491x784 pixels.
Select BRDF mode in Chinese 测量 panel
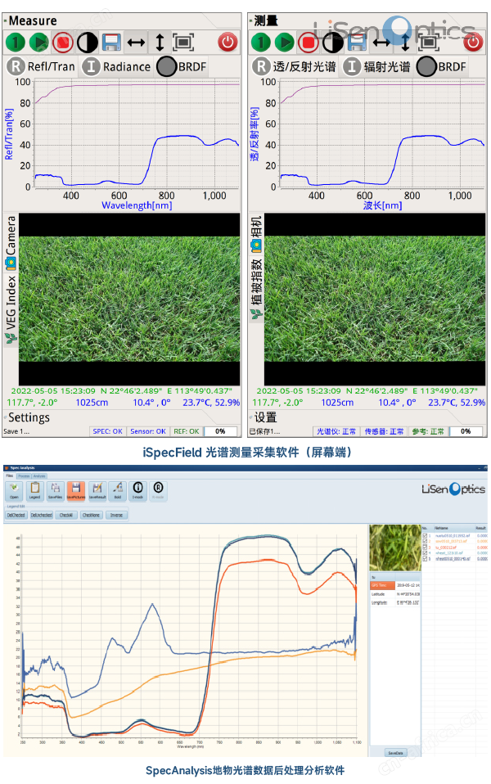pyautogui.click(x=442, y=66)
